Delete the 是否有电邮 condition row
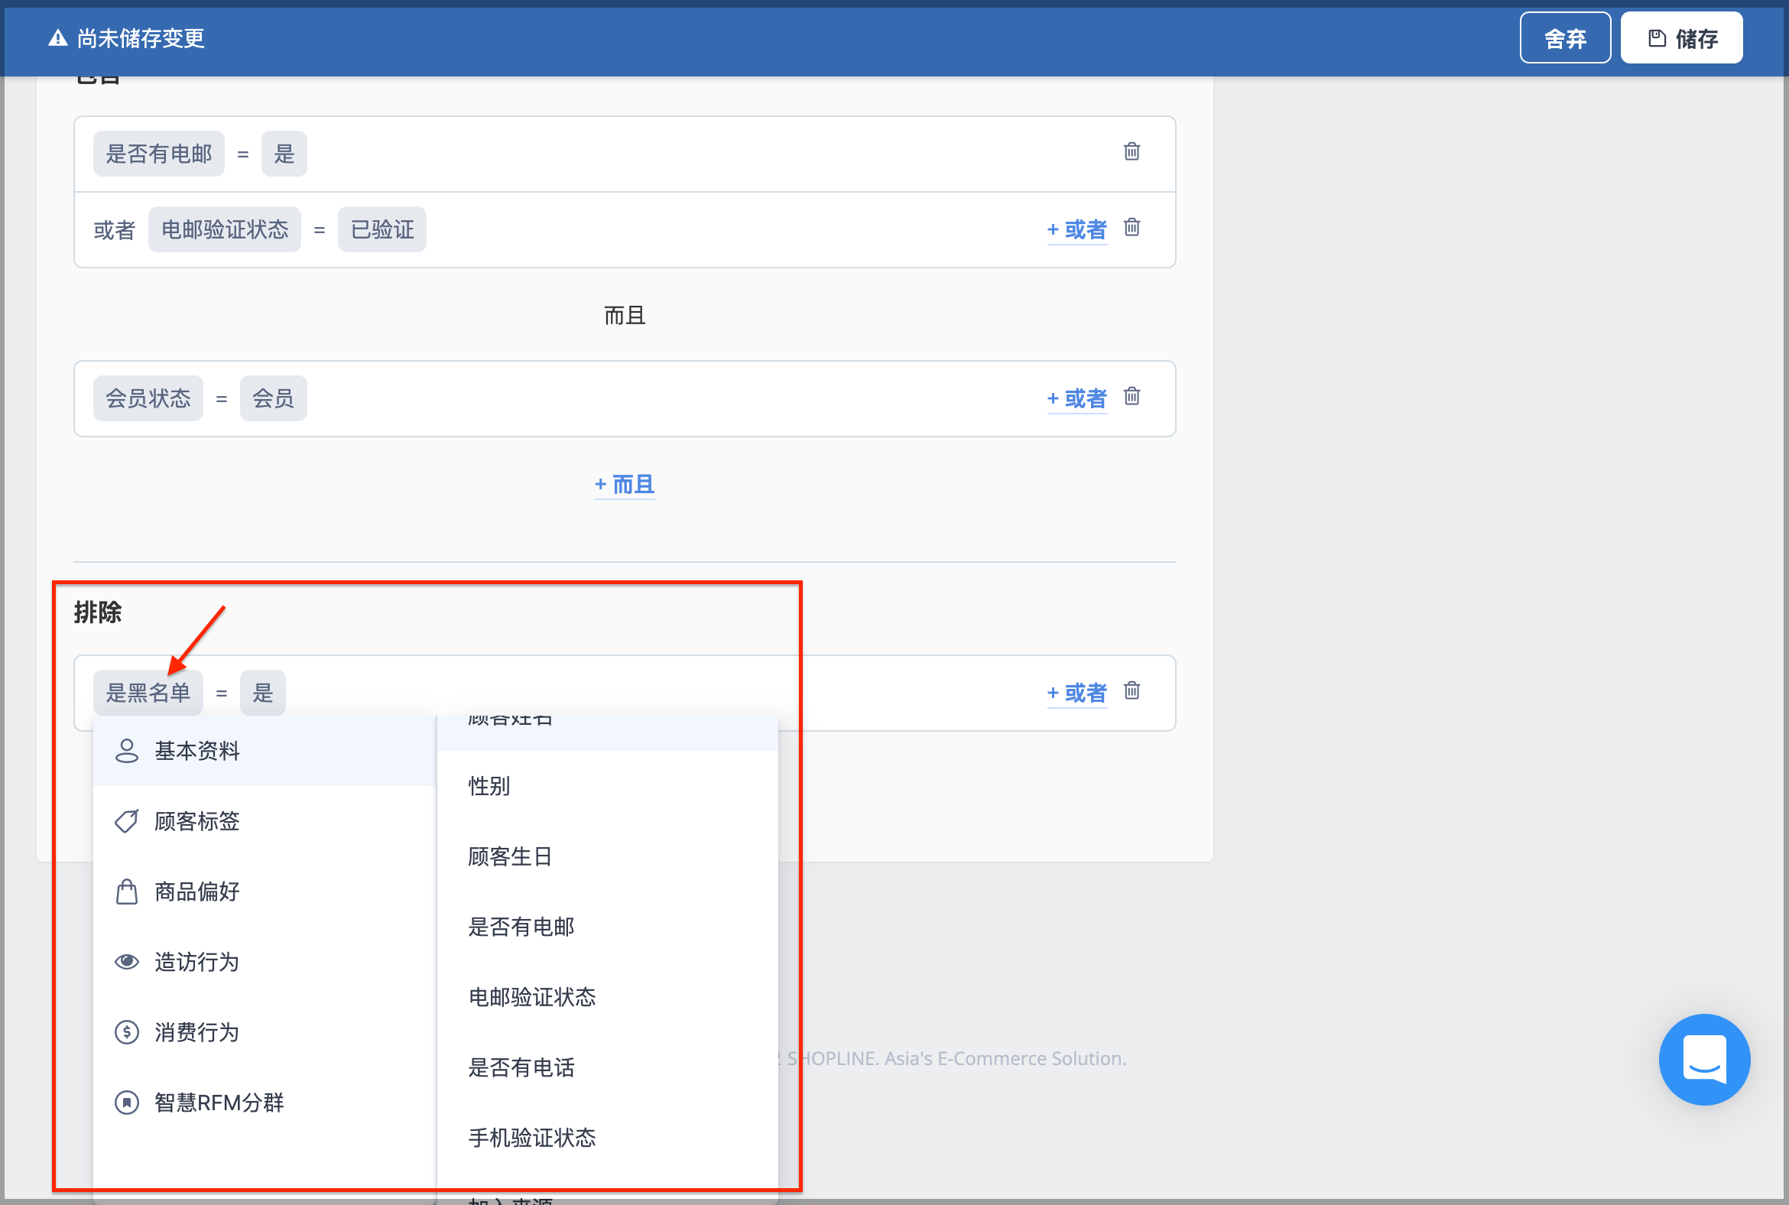Image resolution: width=1789 pixels, height=1205 pixels. [x=1132, y=151]
